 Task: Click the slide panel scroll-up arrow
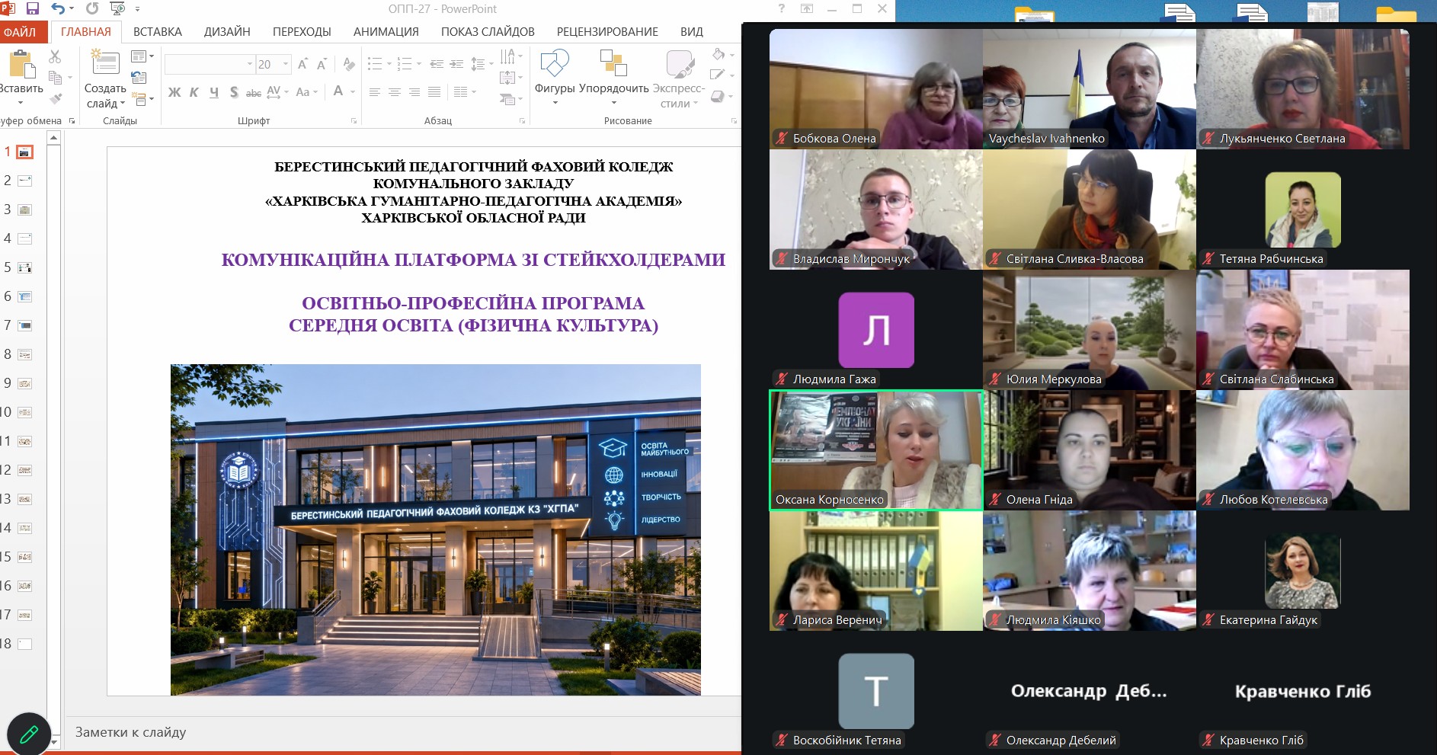coord(53,138)
